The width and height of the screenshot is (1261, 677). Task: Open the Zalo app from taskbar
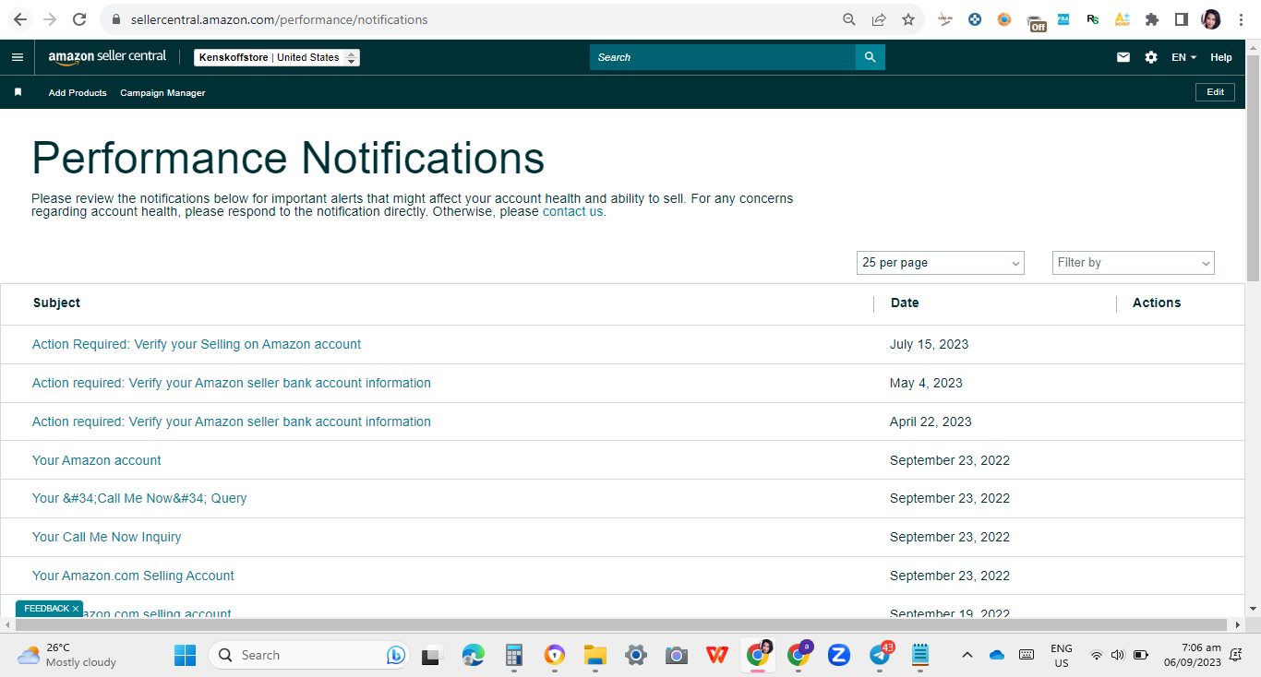839,655
